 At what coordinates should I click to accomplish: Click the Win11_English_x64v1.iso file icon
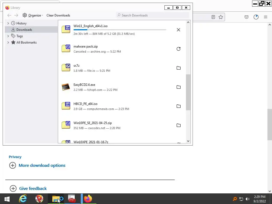(66, 29)
